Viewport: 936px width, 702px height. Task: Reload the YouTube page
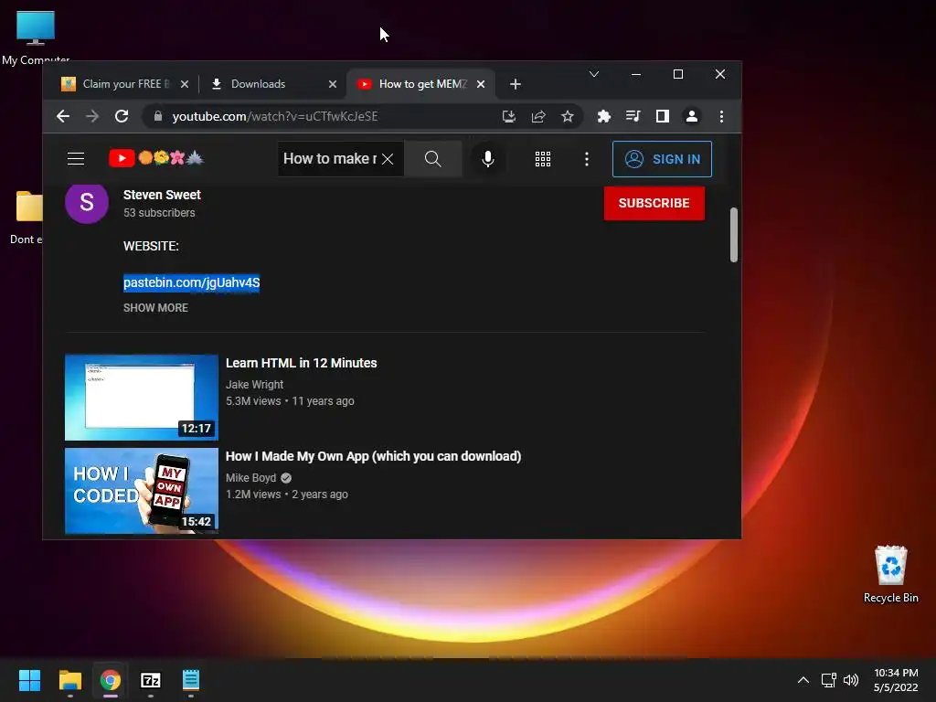(x=122, y=116)
